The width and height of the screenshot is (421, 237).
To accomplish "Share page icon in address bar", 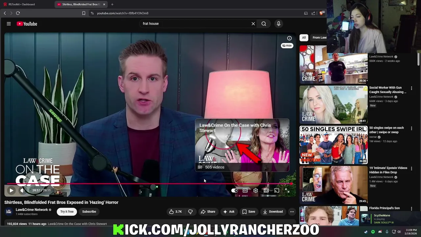I will point(313,13).
